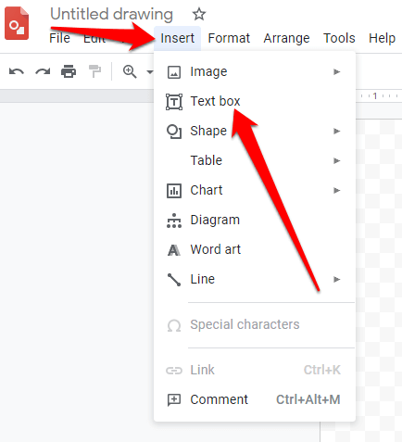Image resolution: width=402 pixels, height=442 pixels.
Task: Expand the Shape submenu arrow
Action: click(x=336, y=132)
